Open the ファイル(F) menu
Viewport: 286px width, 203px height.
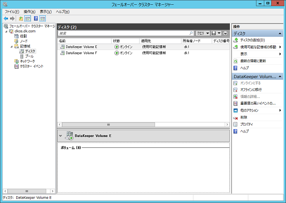[12, 11]
